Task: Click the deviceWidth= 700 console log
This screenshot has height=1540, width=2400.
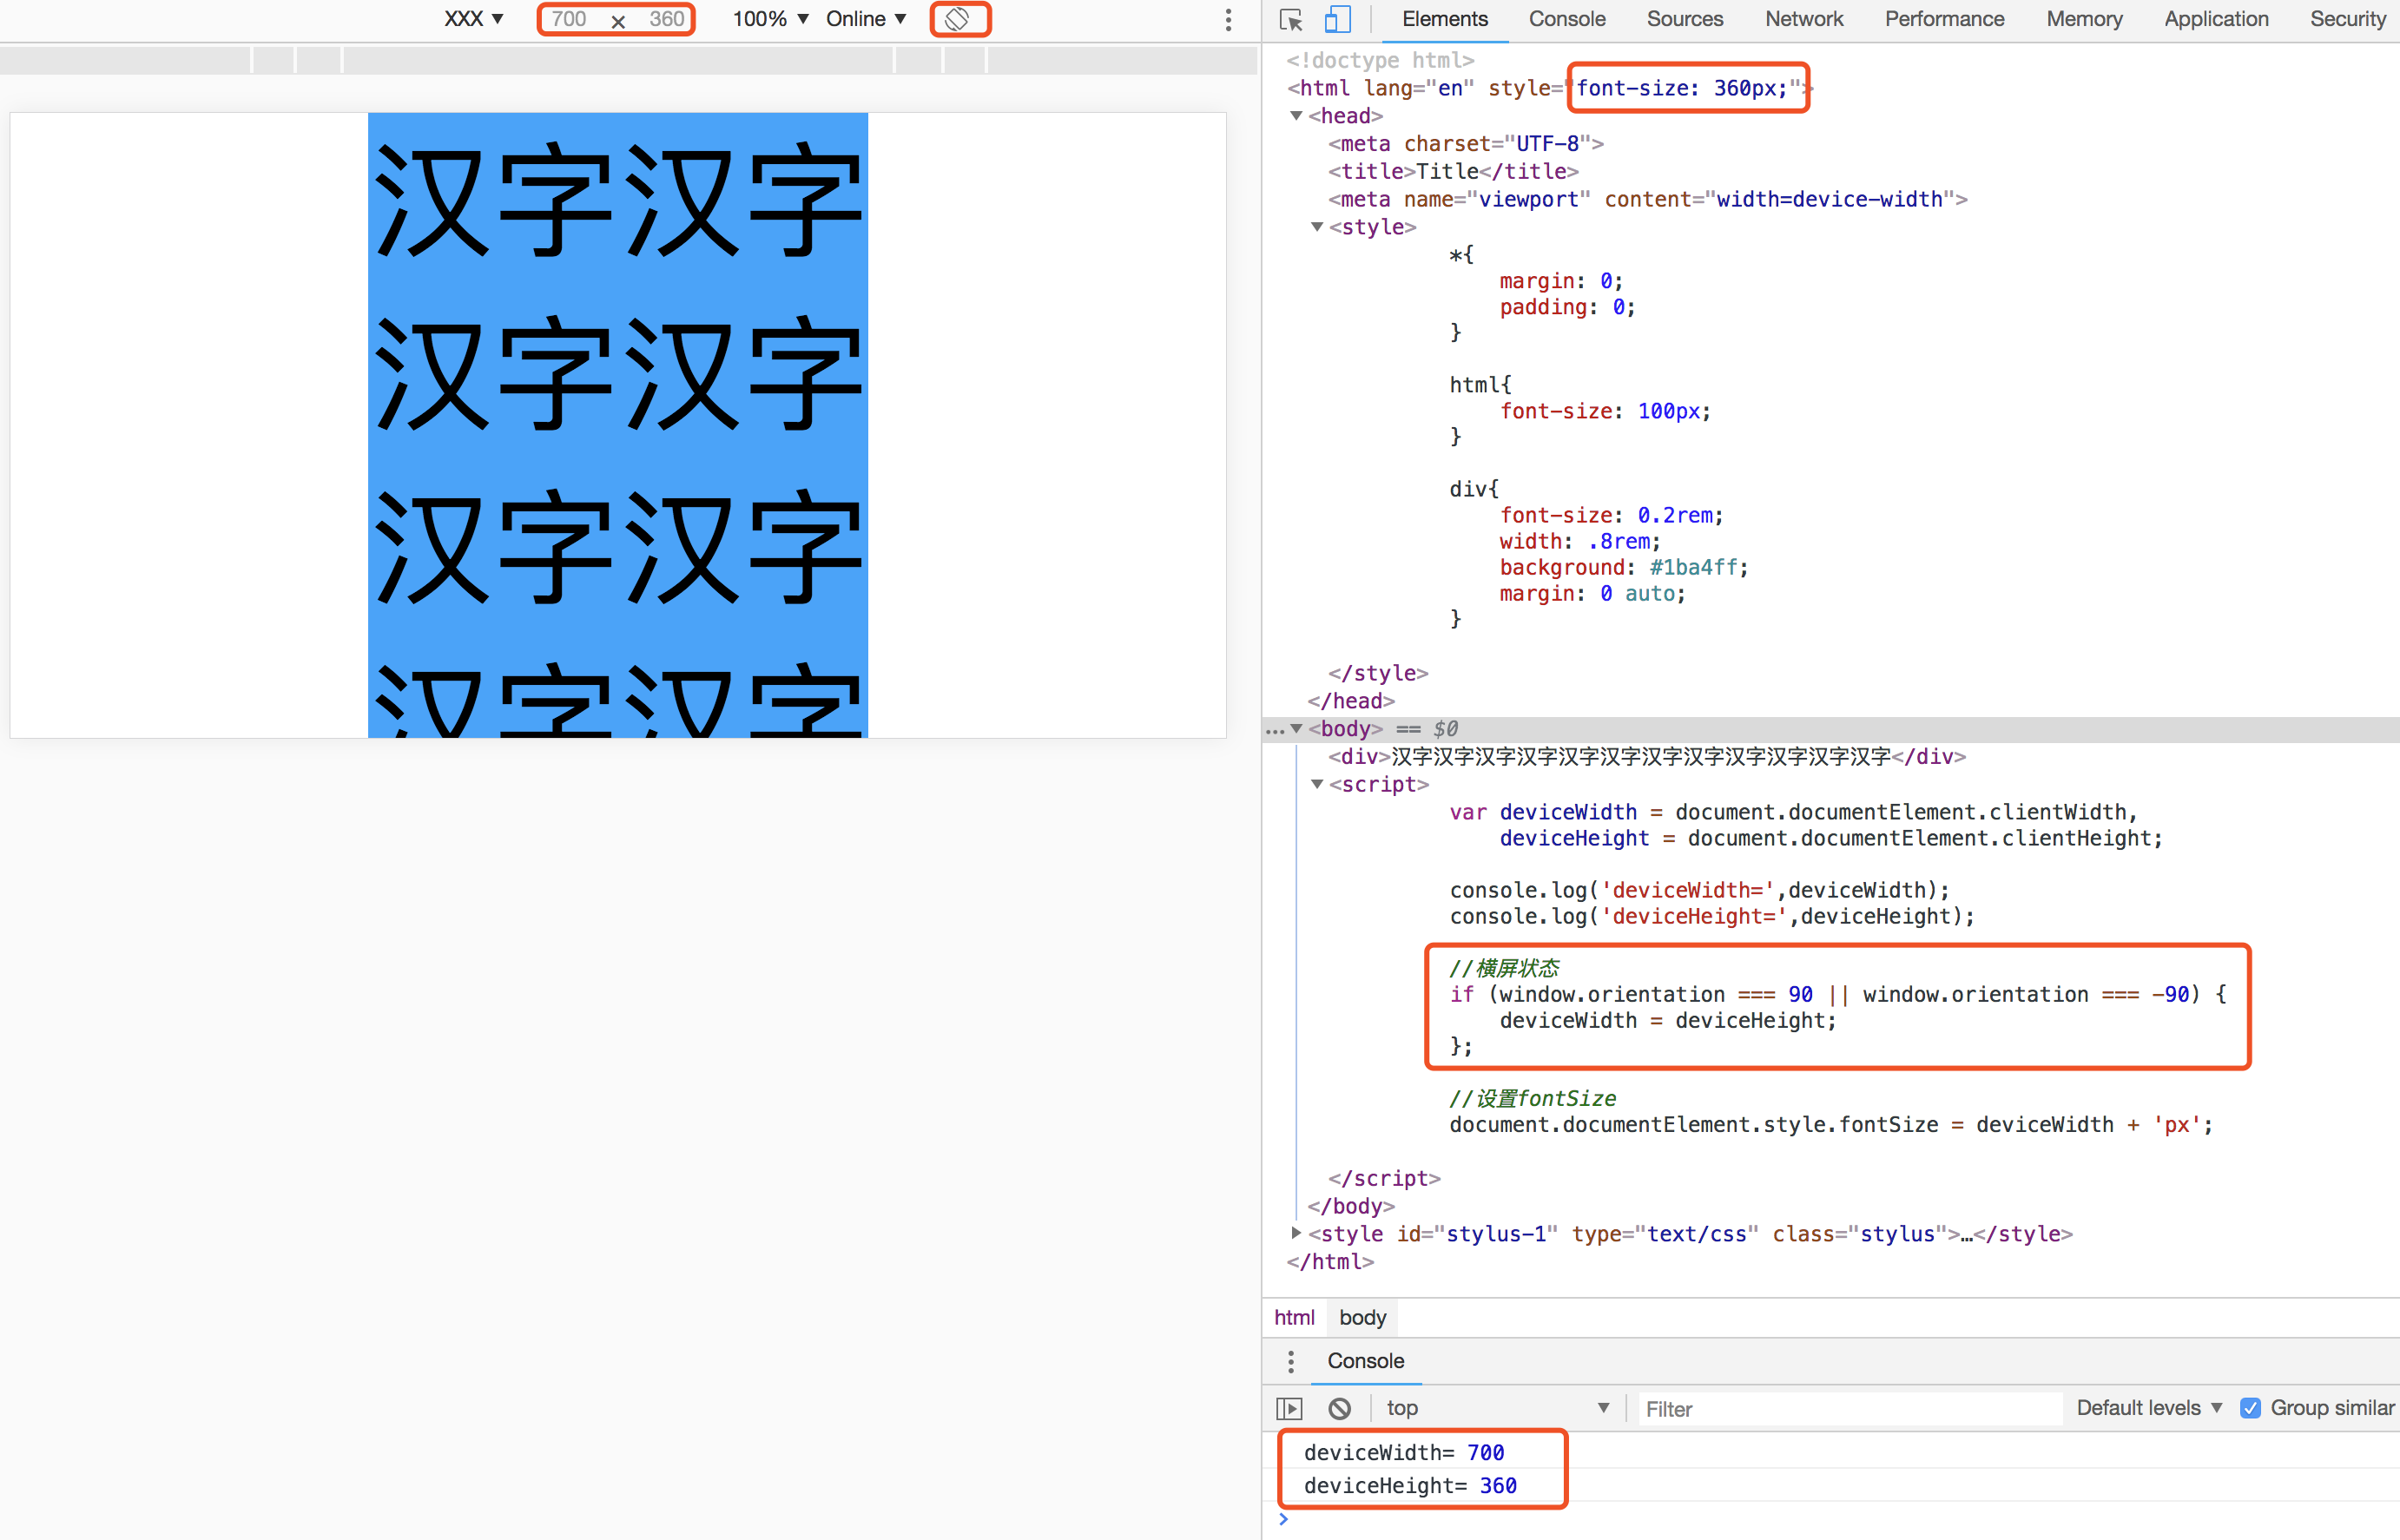Action: [1404, 1452]
